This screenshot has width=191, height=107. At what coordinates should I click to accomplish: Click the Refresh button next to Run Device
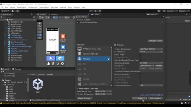pyautogui.click(x=159, y=66)
